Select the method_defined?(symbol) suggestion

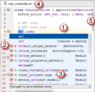[x=49, y=80]
